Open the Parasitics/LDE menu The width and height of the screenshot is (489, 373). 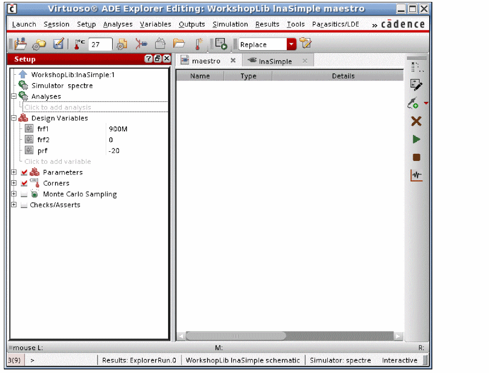click(x=335, y=24)
